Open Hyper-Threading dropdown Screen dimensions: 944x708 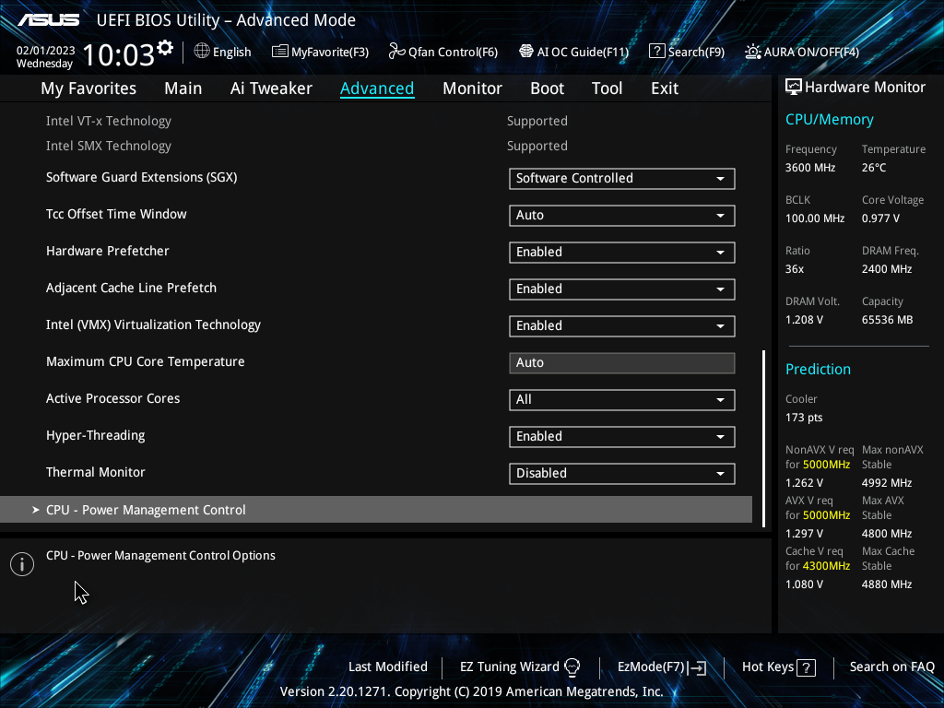click(622, 436)
